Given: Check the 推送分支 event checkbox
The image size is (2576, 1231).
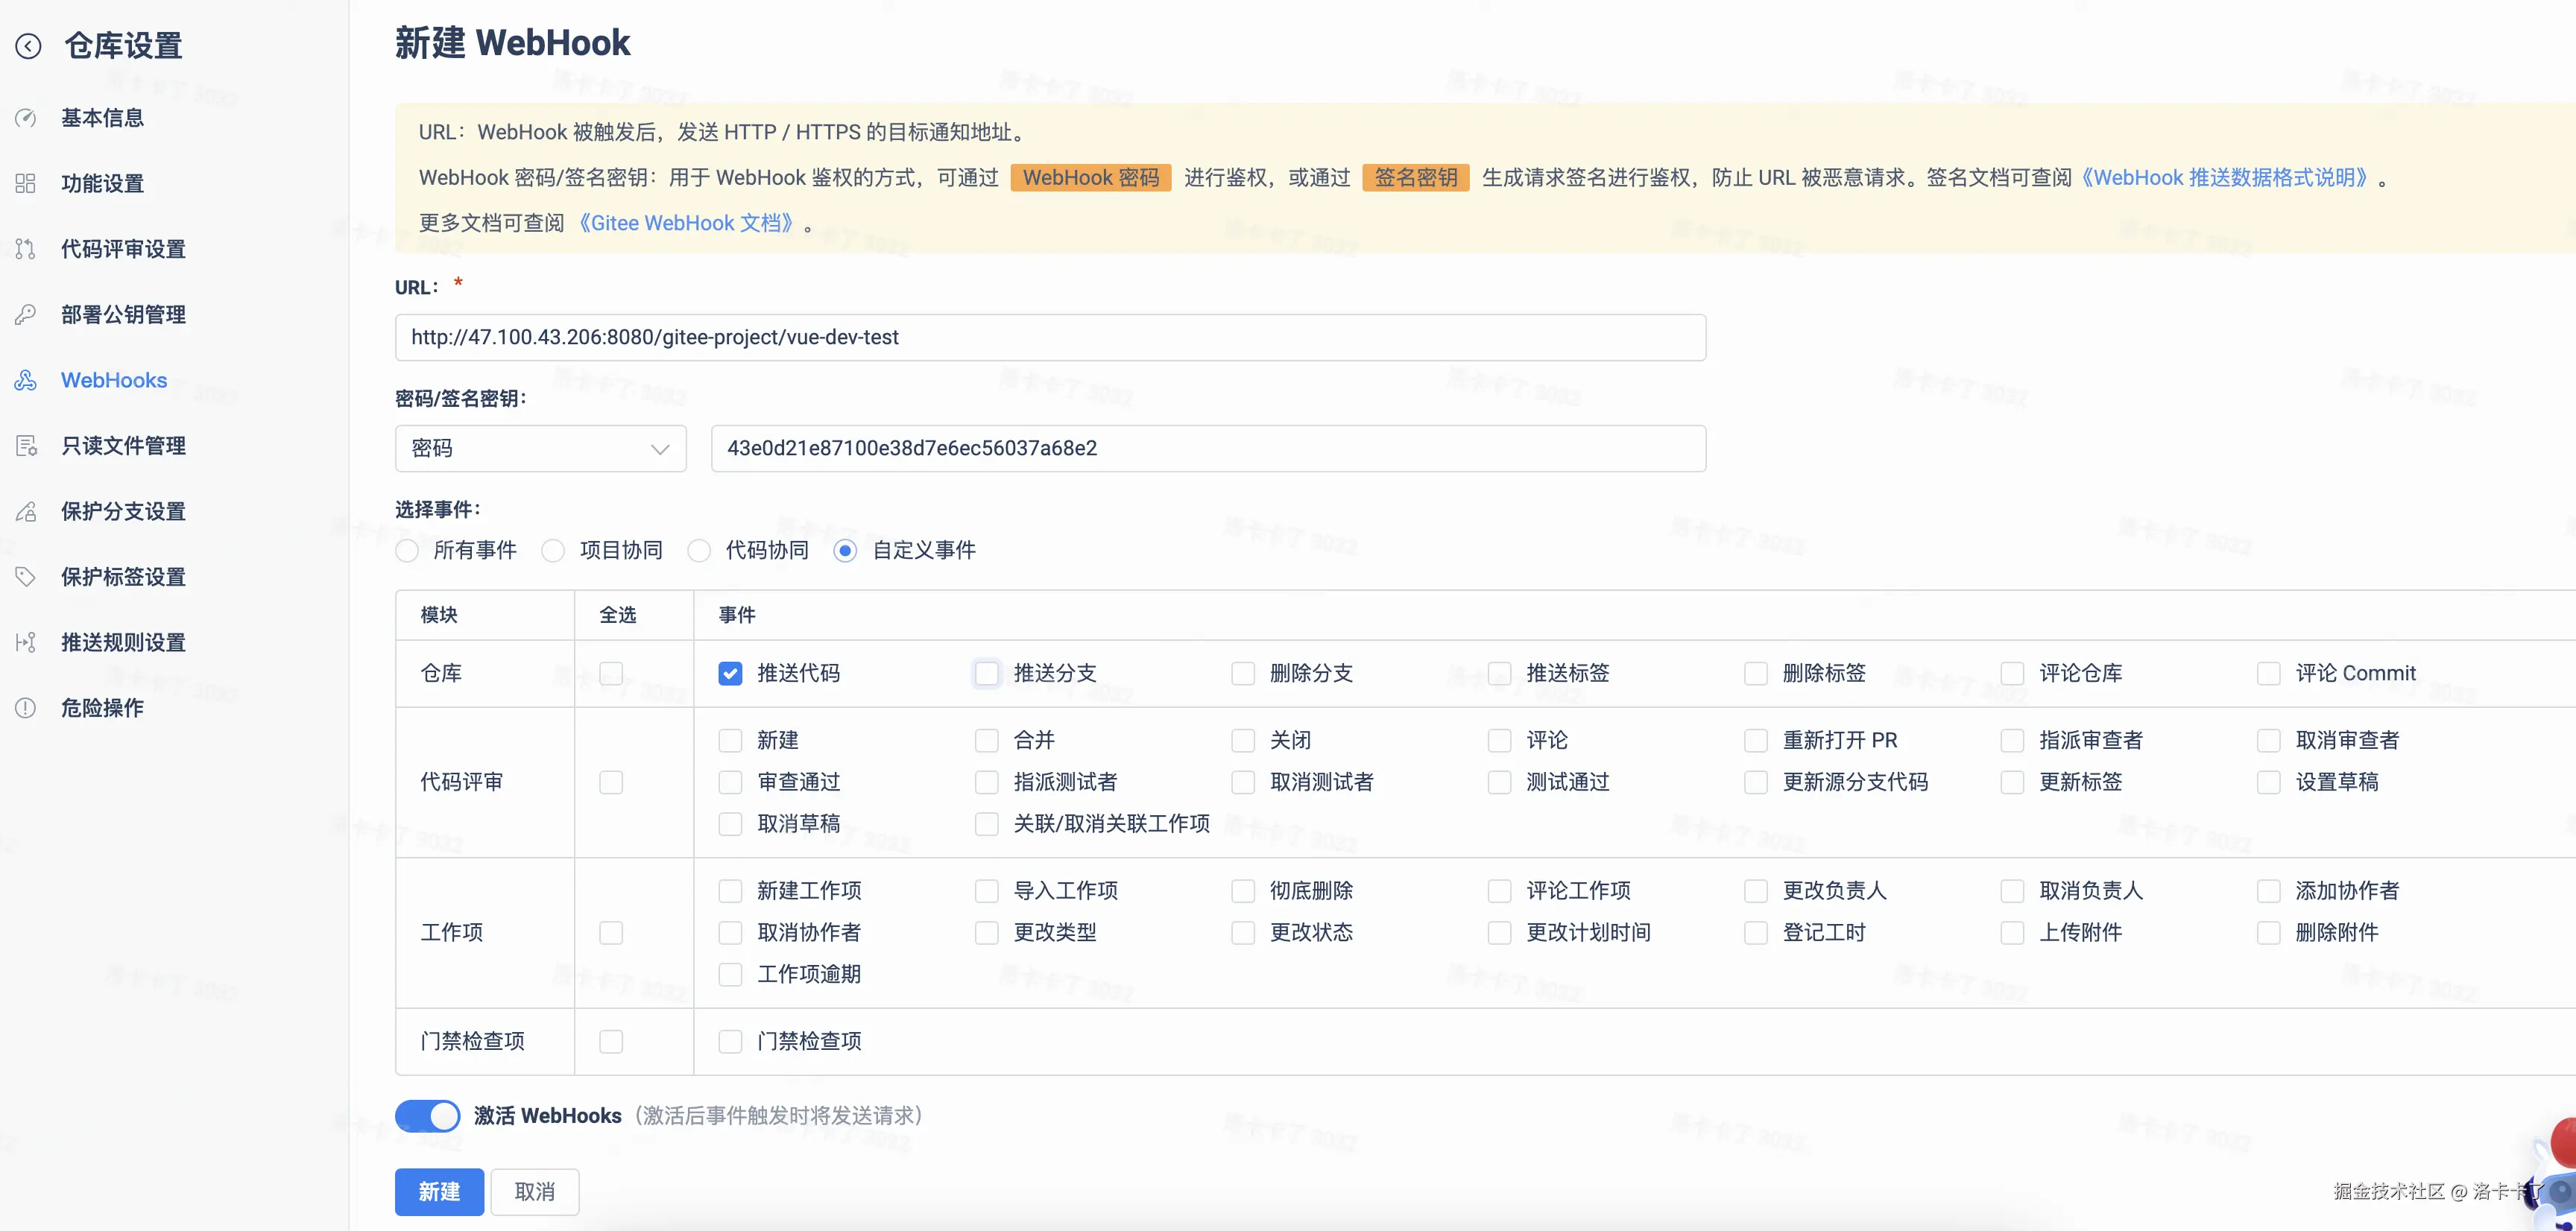Looking at the screenshot, I should point(987,674).
